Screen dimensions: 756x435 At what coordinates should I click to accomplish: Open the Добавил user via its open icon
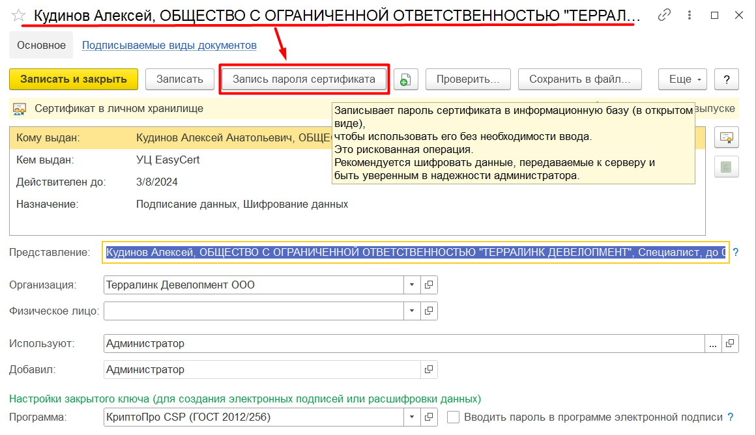pyautogui.click(x=429, y=369)
